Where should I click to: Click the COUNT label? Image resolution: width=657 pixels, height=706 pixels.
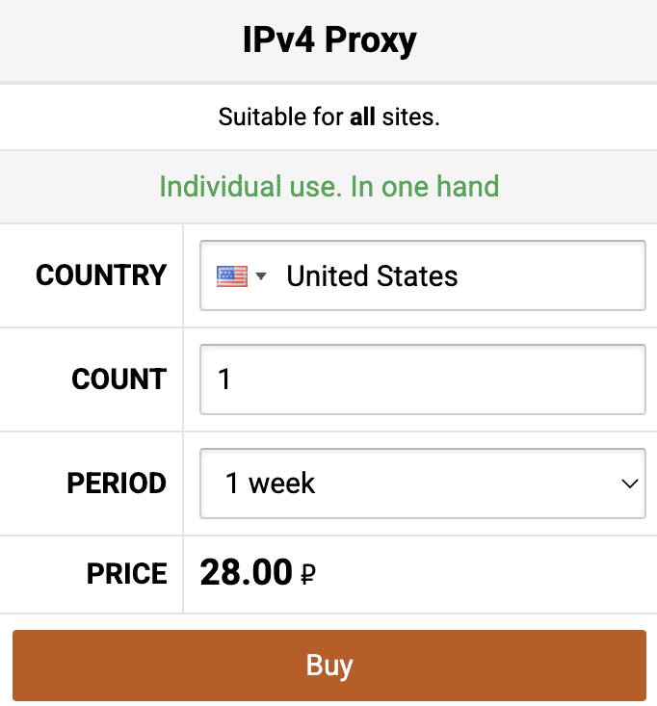[x=118, y=379]
